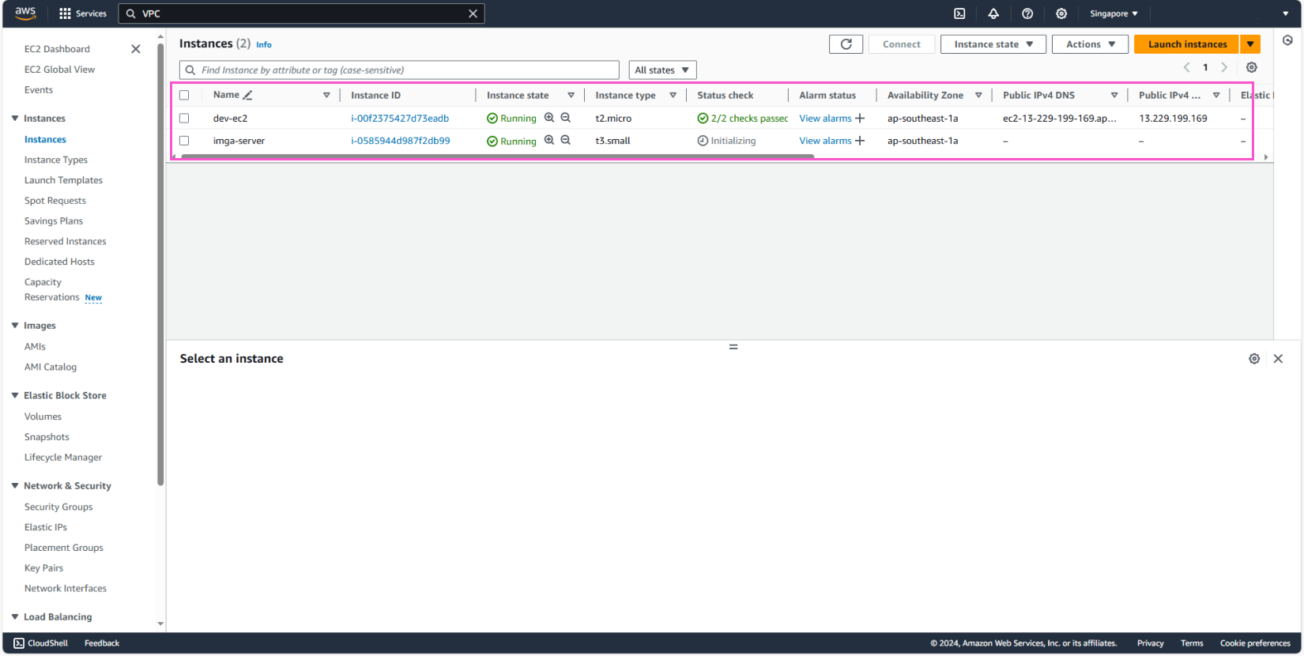Select the dev-ec2 row checkbox
This screenshot has height=656, width=1304.
(x=184, y=118)
